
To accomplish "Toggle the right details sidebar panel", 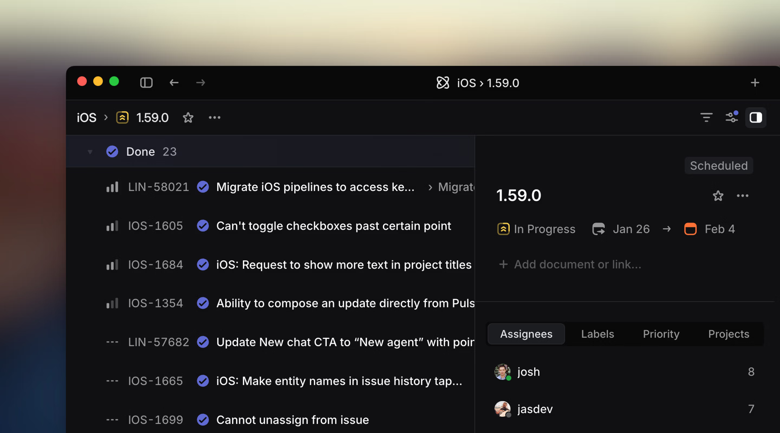I will point(755,117).
